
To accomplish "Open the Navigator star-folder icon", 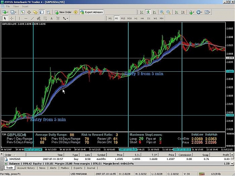I will click(35, 12).
